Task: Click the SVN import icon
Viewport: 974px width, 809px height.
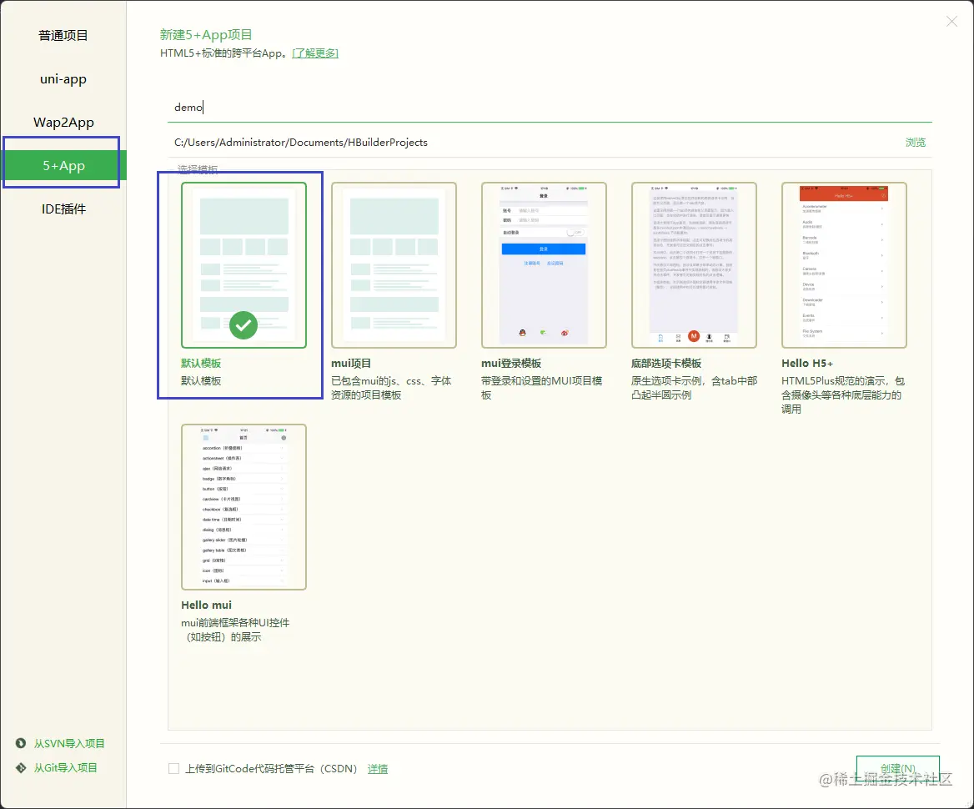Action: (21, 743)
